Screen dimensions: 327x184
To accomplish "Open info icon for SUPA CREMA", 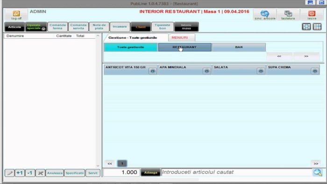I will tap(315, 71).
